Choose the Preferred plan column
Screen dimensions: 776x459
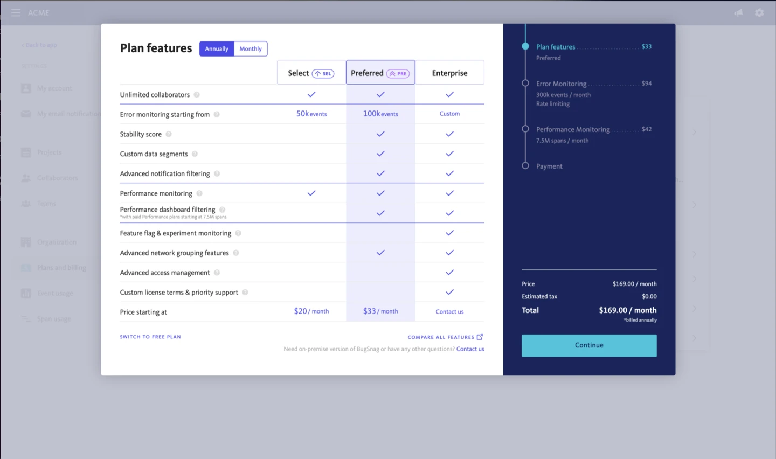(x=380, y=73)
